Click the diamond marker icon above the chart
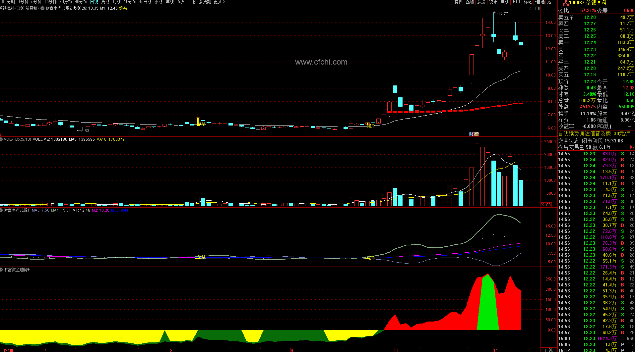 532,8
